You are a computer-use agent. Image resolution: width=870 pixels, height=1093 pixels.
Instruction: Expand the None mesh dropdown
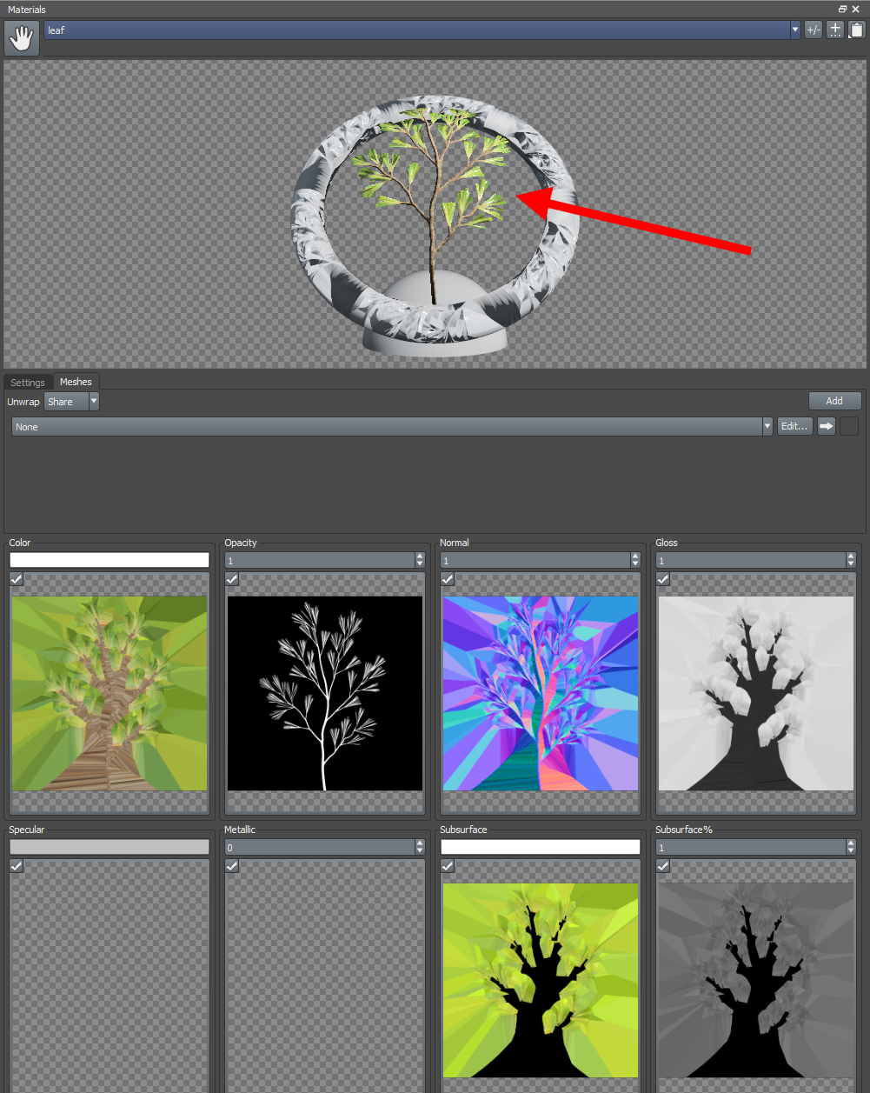click(767, 426)
